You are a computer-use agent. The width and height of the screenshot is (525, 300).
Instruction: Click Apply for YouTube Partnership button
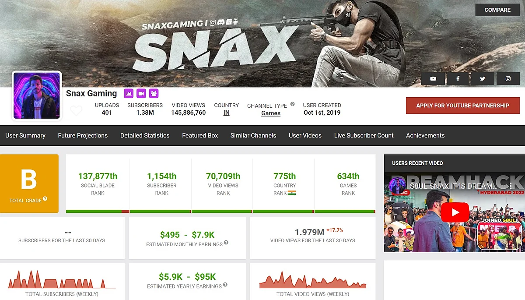pos(463,106)
